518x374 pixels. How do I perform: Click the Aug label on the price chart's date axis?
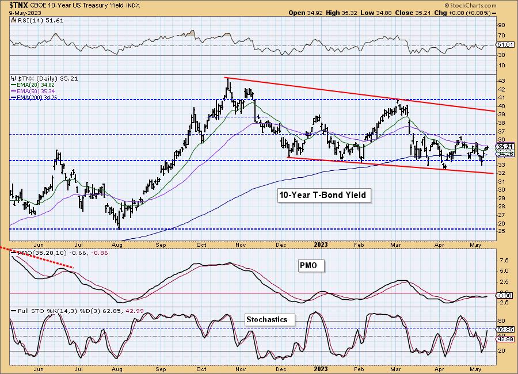pyautogui.click(x=117, y=245)
